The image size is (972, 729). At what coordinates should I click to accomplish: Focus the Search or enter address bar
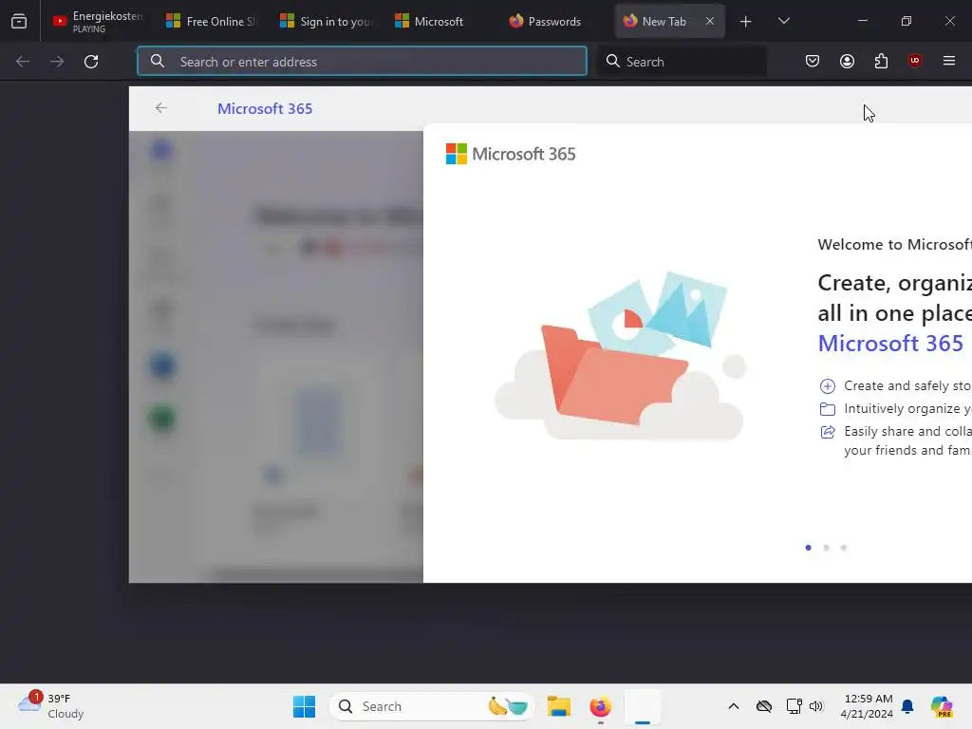(362, 61)
